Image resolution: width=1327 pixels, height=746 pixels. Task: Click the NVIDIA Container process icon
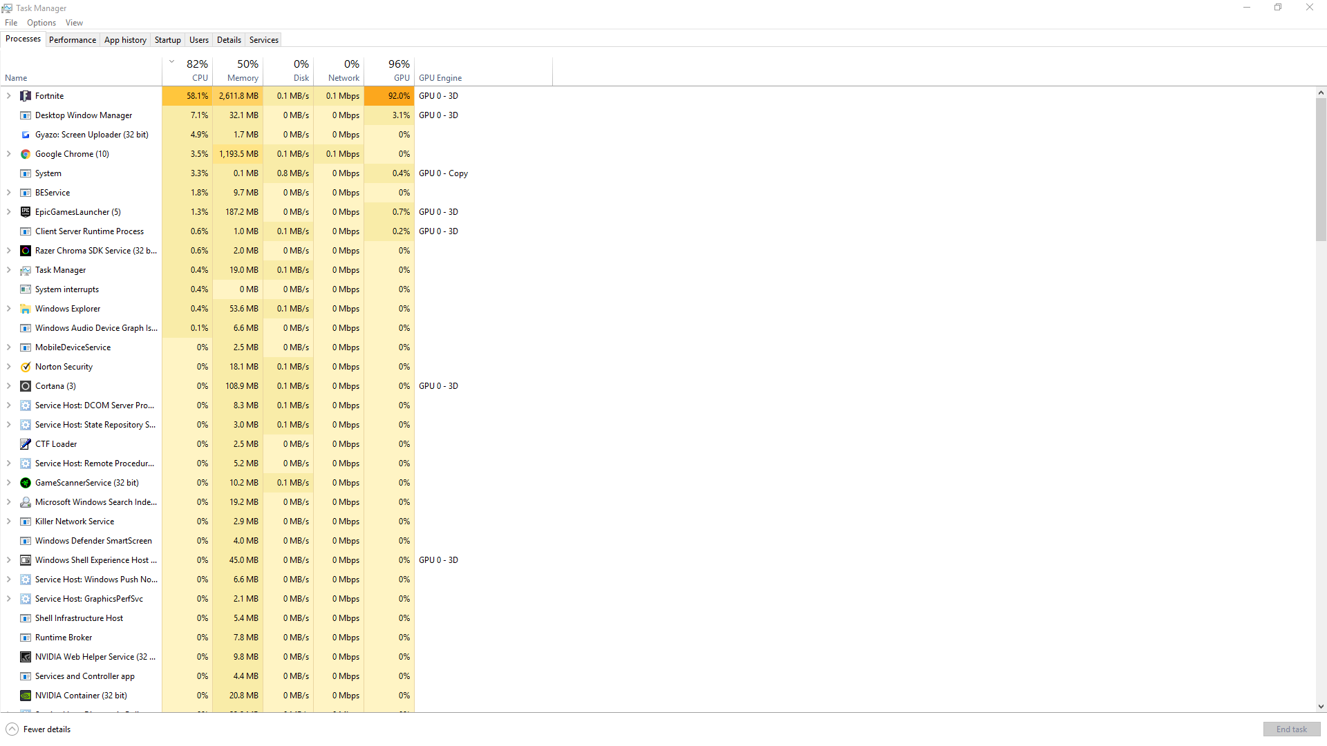(x=26, y=696)
